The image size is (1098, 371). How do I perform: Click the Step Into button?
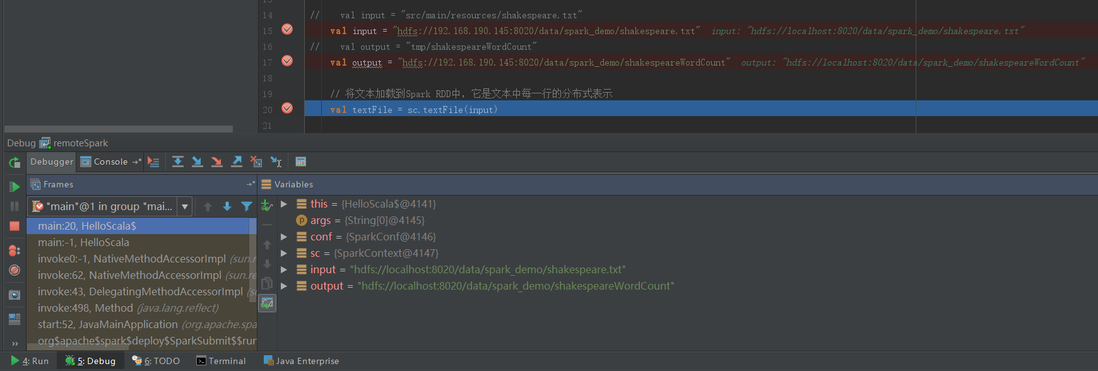[198, 162]
